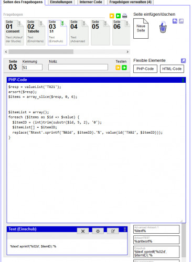Click the trash bin icon to delete page
The height and width of the screenshot is (262, 192).
coord(163,27)
